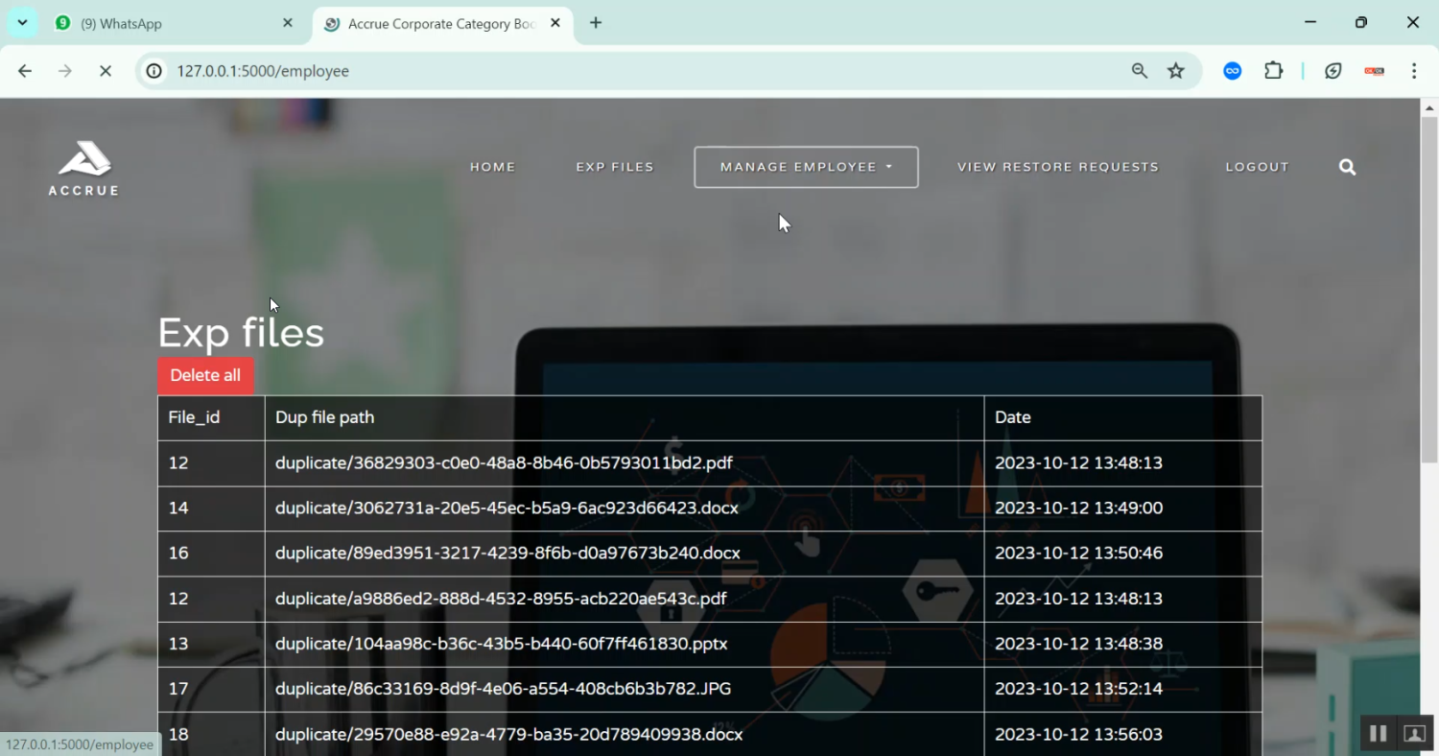This screenshot has height=756, width=1439.
Task: Click the blue round extension icon
Action: tap(1233, 71)
